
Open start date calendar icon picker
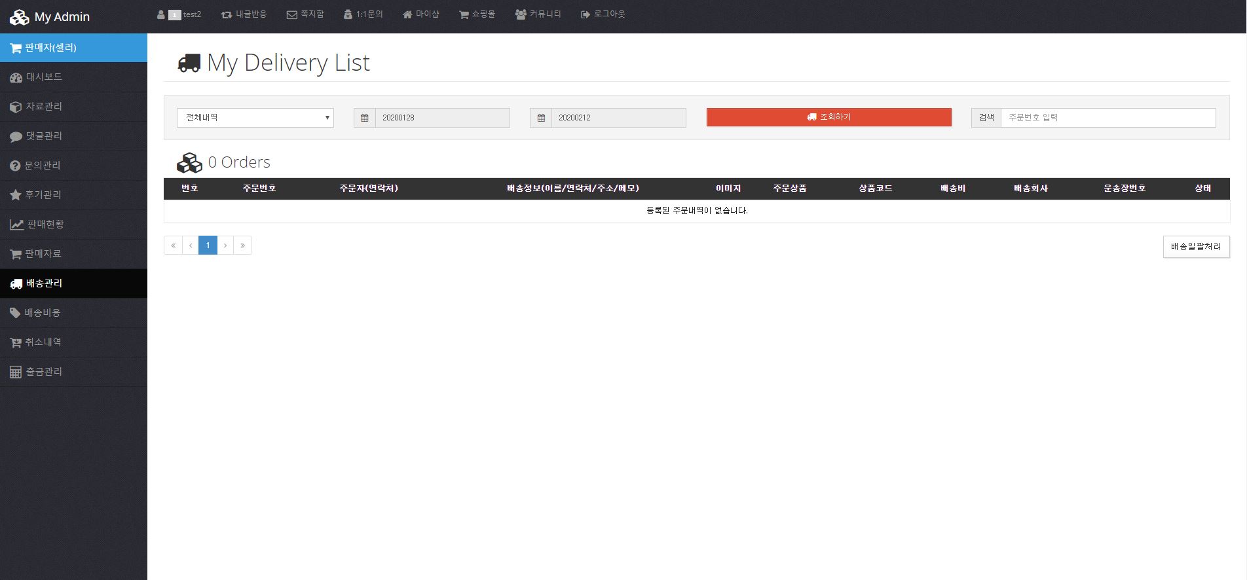pos(365,118)
